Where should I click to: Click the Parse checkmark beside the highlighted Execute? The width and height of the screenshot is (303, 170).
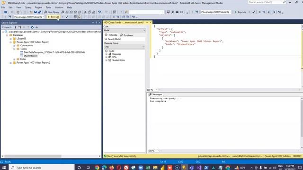click(x=67, y=17)
